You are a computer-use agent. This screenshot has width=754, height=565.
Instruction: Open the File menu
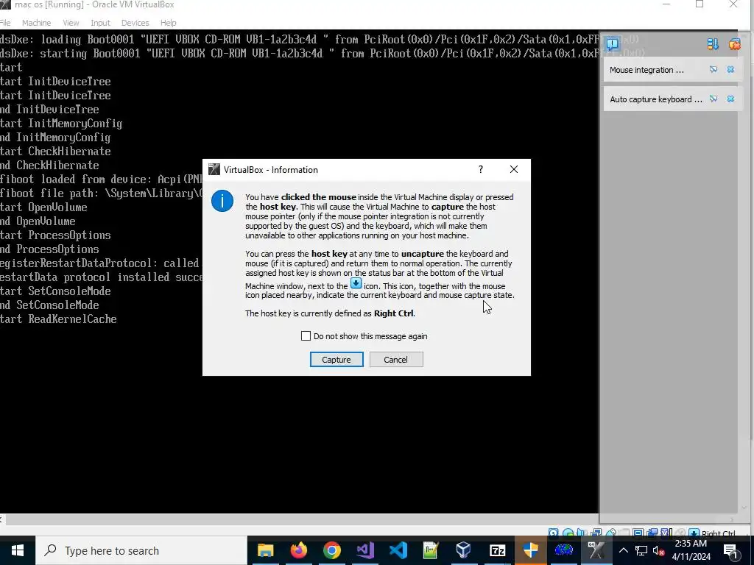click(5, 23)
